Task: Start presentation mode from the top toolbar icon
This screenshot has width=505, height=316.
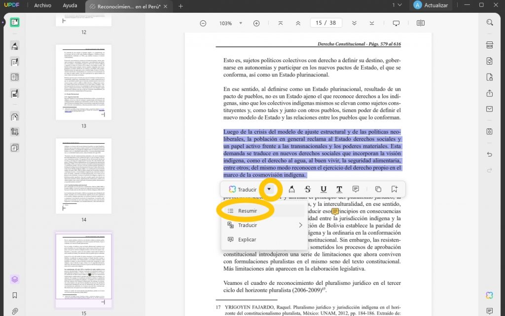Action: pyautogui.click(x=396, y=23)
